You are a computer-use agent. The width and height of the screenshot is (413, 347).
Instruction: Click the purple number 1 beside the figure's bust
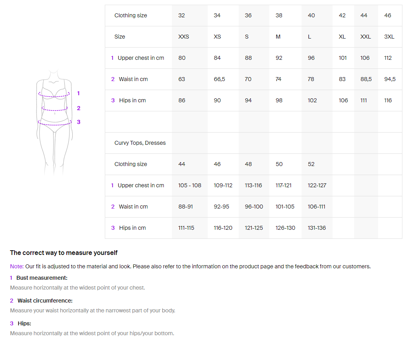tap(79, 93)
